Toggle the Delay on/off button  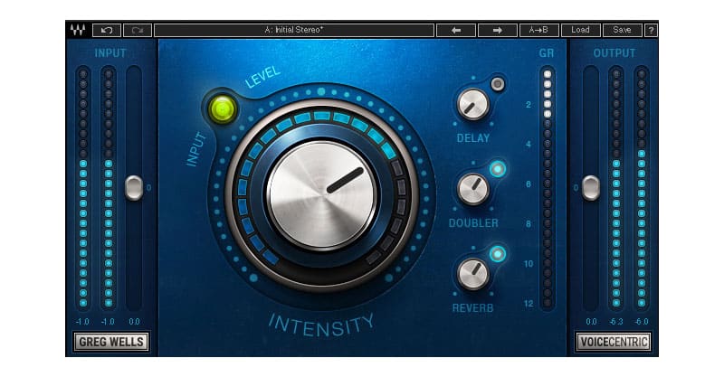coord(498,84)
